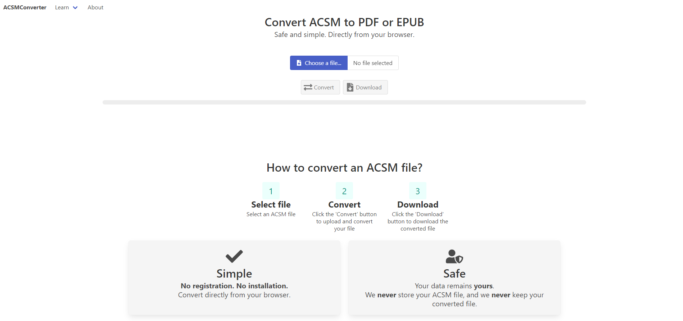The width and height of the screenshot is (683, 321).
Task: Click the 'Simple' card heading
Action: [234, 274]
